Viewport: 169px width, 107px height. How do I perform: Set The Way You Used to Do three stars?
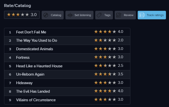pos(105,40)
